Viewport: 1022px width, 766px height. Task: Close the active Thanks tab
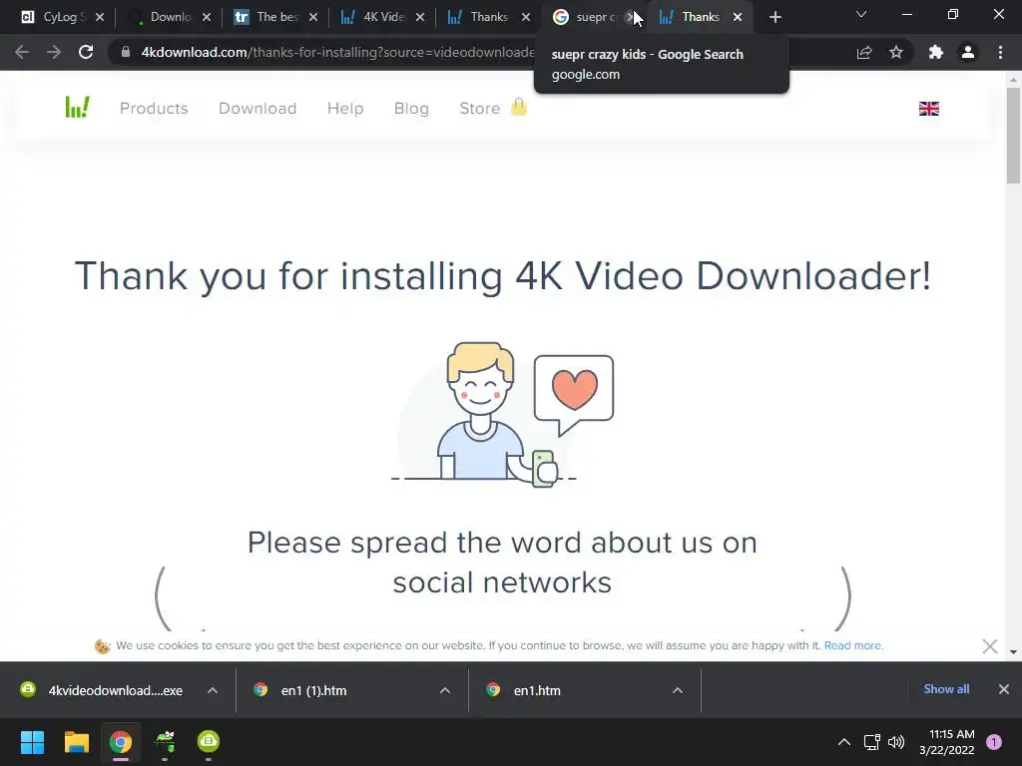[x=738, y=18]
